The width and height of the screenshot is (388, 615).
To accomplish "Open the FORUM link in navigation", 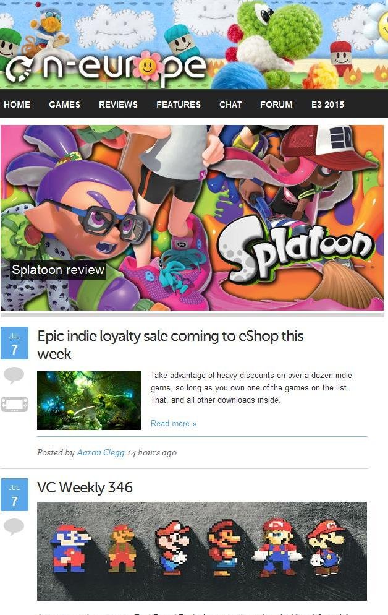I will [276, 105].
